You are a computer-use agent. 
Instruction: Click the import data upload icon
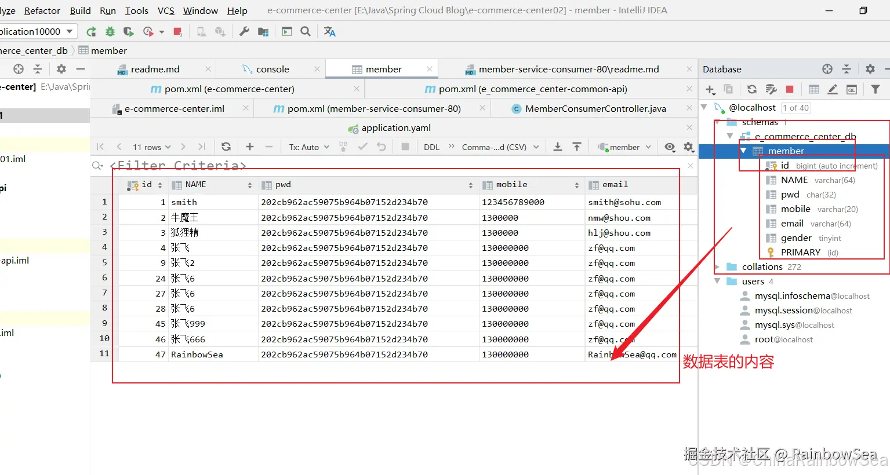(x=577, y=147)
